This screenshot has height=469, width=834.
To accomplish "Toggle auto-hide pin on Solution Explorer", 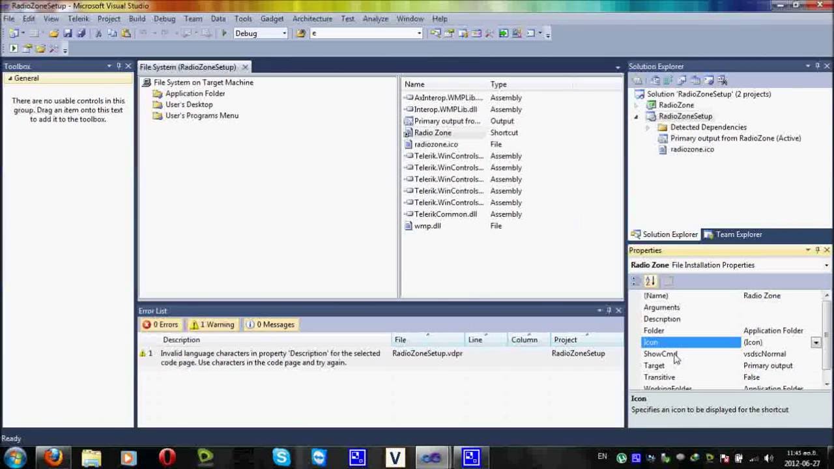I will click(x=818, y=66).
